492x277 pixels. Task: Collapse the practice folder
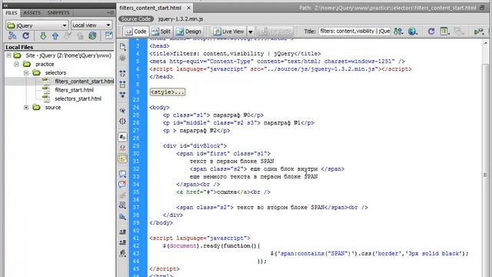click(17, 64)
